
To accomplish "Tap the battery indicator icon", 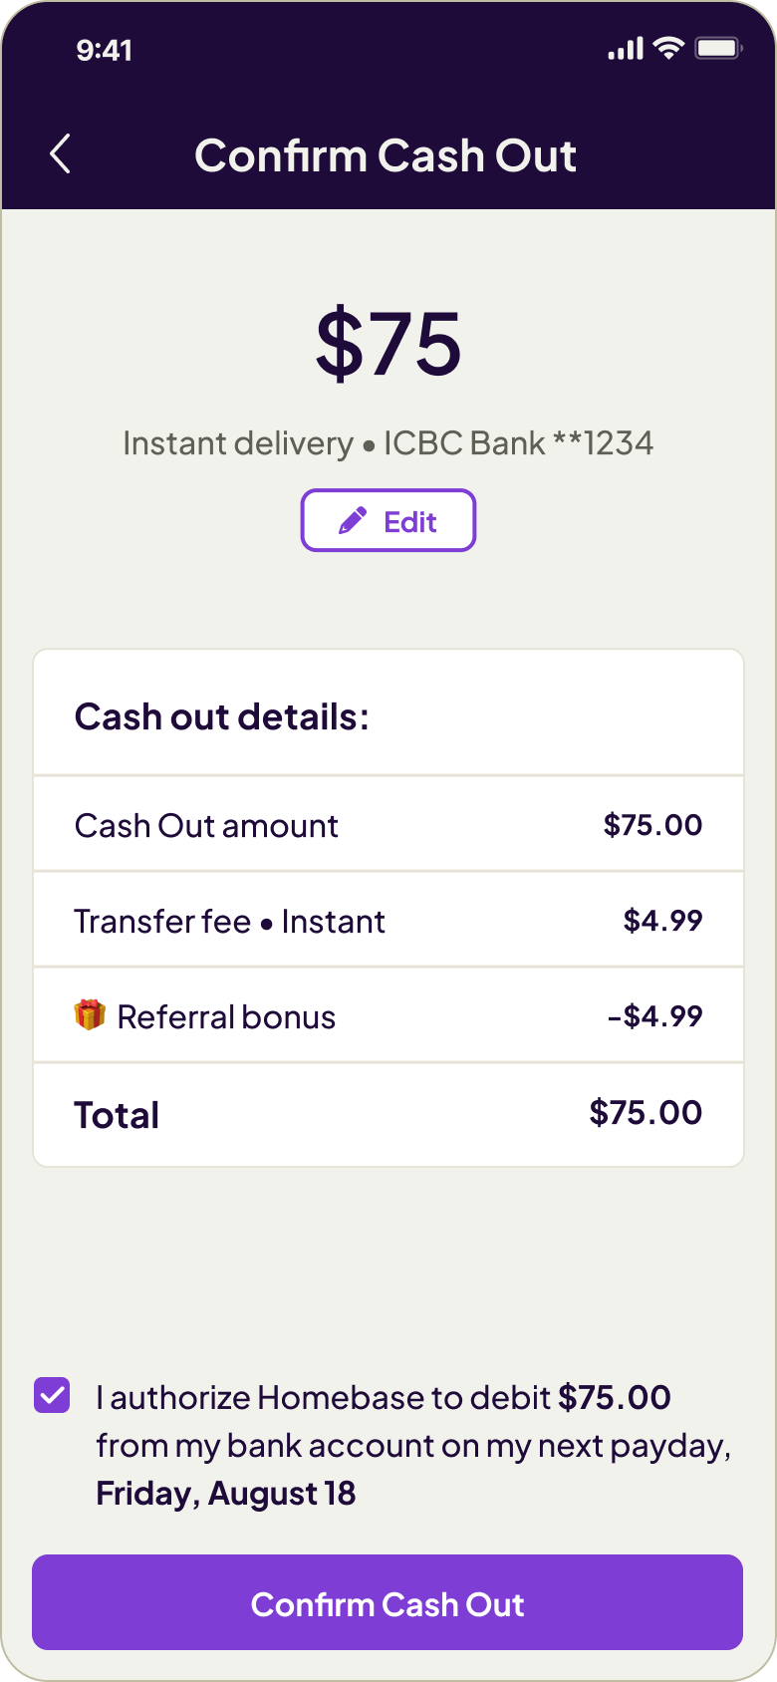I will coord(718,48).
